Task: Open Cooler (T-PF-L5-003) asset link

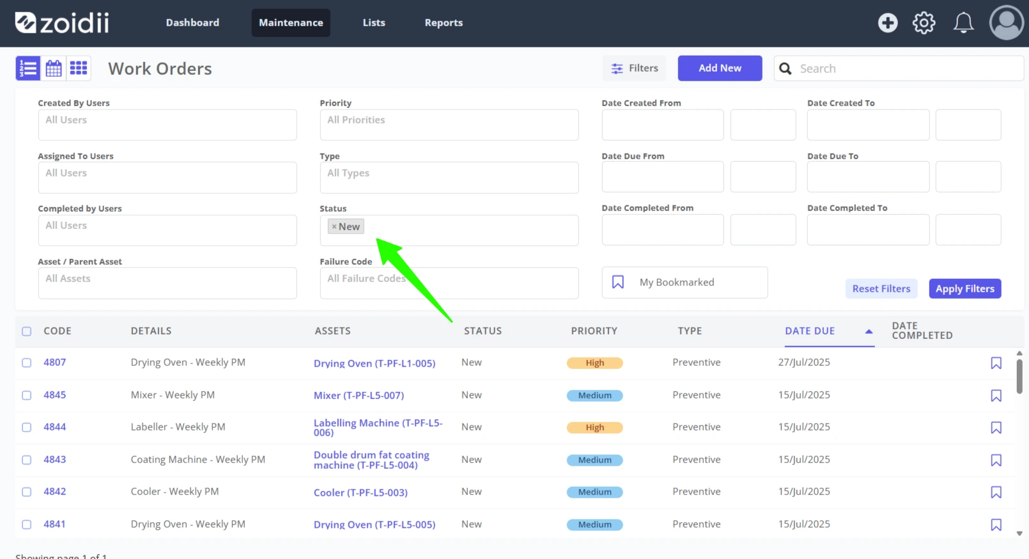Action: tap(360, 492)
